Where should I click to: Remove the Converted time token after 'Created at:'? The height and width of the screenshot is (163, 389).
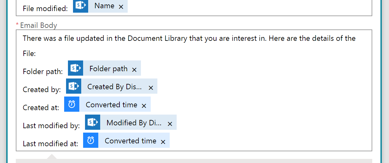pos(144,105)
